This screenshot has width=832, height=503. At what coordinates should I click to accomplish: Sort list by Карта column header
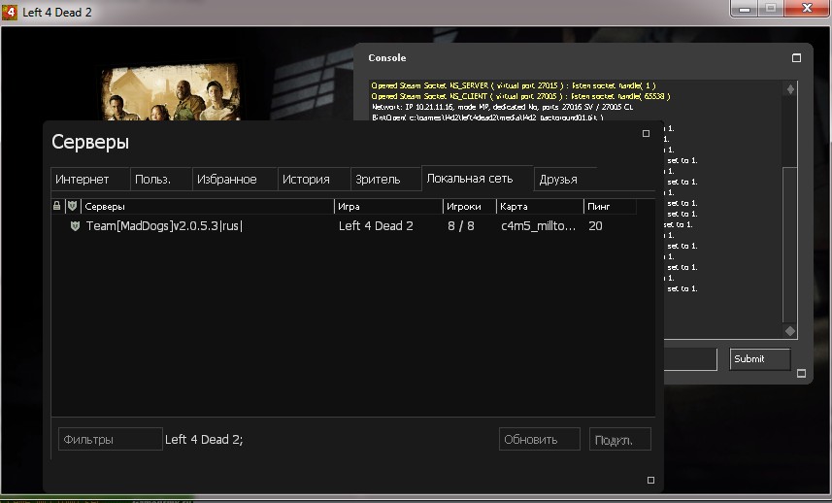click(x=540, y=207)
